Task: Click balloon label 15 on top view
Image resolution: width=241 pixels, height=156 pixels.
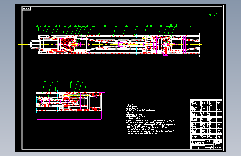Action: (116, 26)
